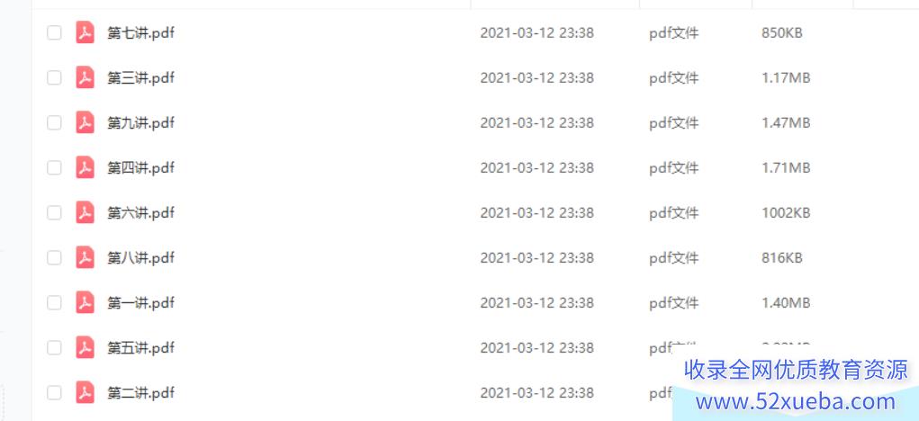Screen dimensions: 919x421
Task: Click the PDF icon next to 第八讲.pdf
Action: pos(85,257)
